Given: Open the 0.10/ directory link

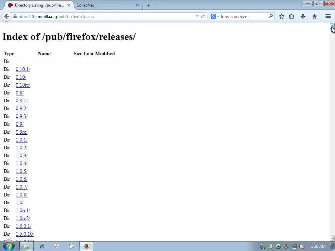Looking at the screenshot, I should click(21, 77).
